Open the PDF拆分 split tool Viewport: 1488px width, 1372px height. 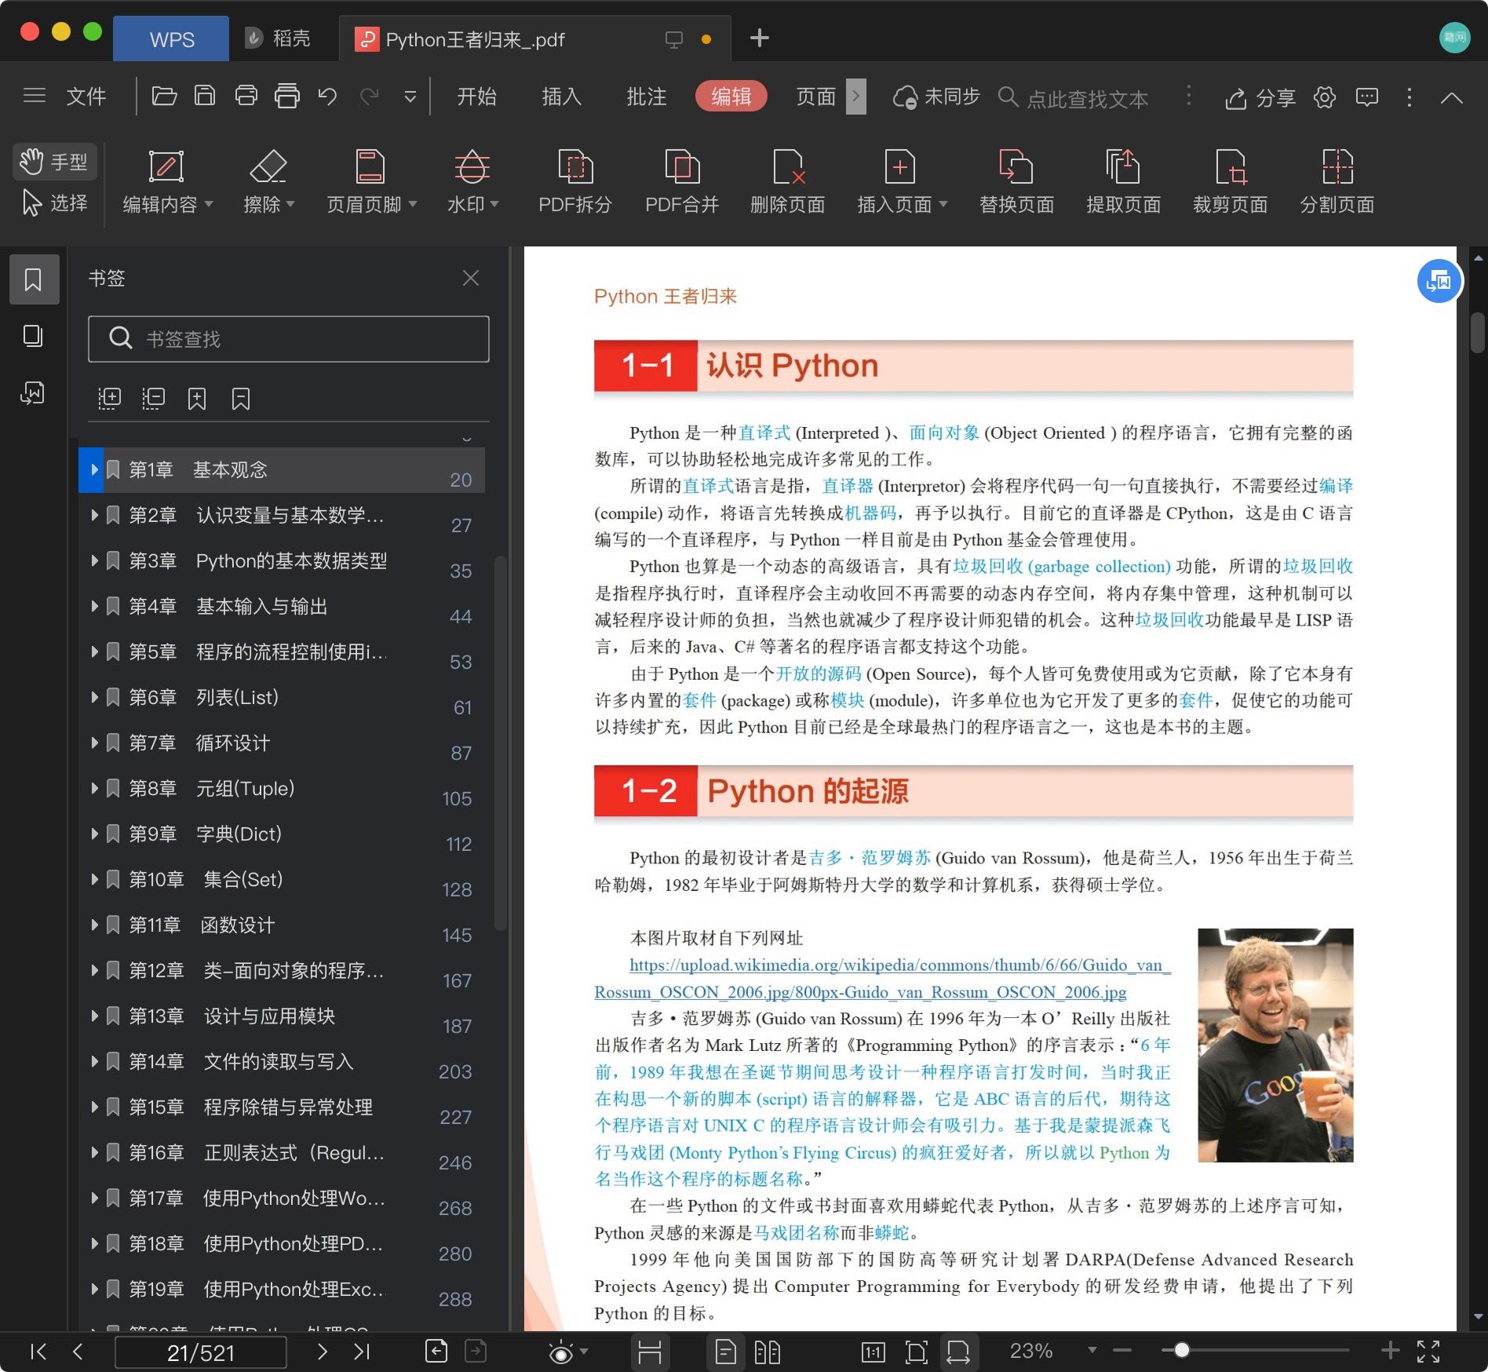pos(575,182)
